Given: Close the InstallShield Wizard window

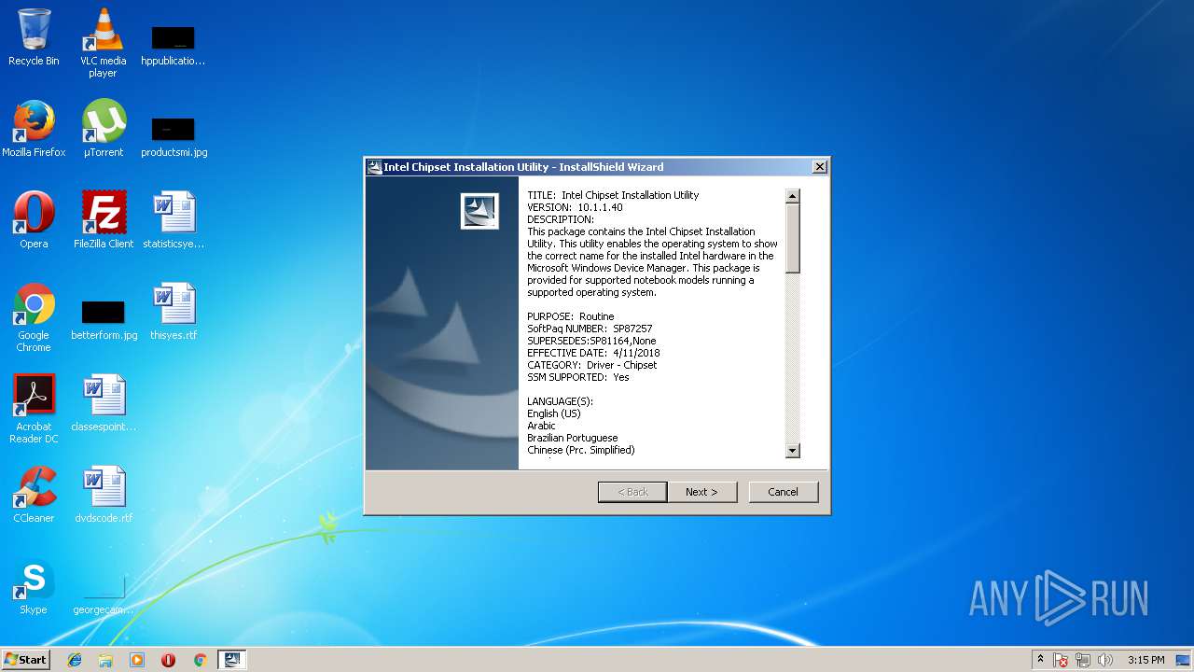Looking at the screenshot, I should [820, 167].
